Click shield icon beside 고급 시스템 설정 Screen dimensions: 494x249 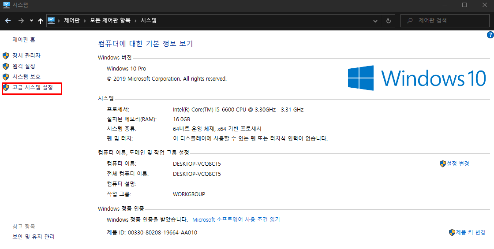coord(6,88)
